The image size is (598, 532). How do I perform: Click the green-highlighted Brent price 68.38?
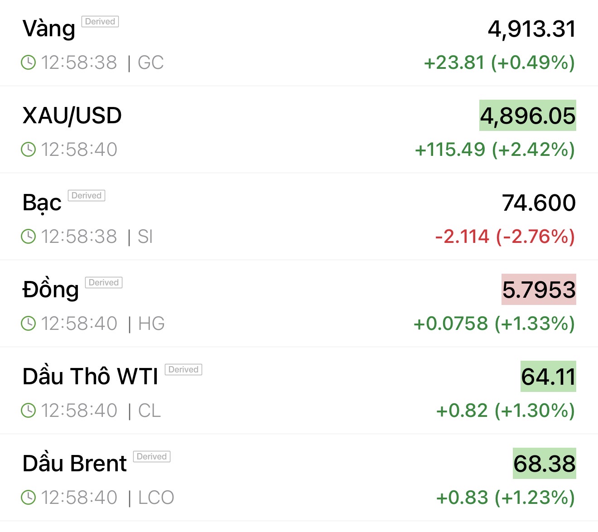pos(544,464)
